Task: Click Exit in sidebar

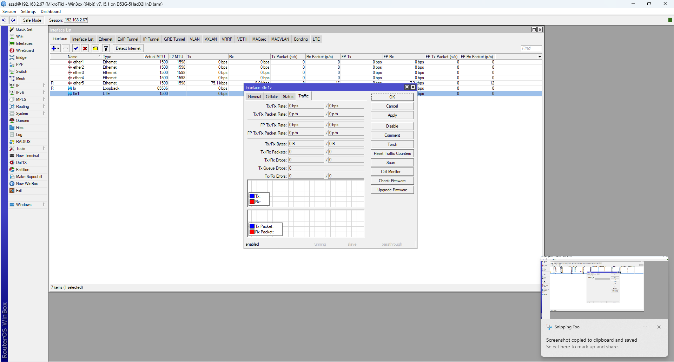Action: click(19, 191)
